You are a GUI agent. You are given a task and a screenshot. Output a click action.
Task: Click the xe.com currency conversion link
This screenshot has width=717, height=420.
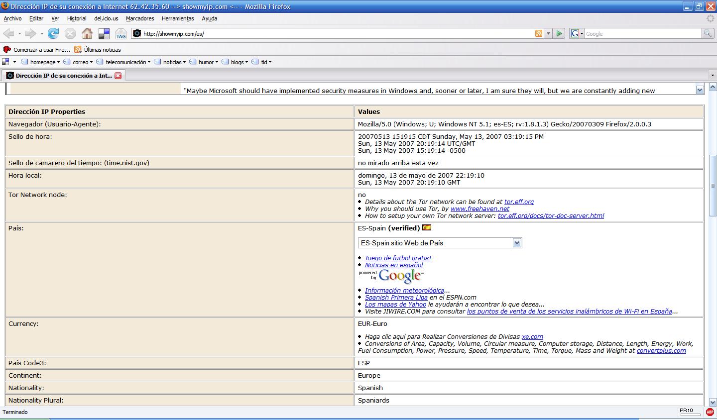532,337
